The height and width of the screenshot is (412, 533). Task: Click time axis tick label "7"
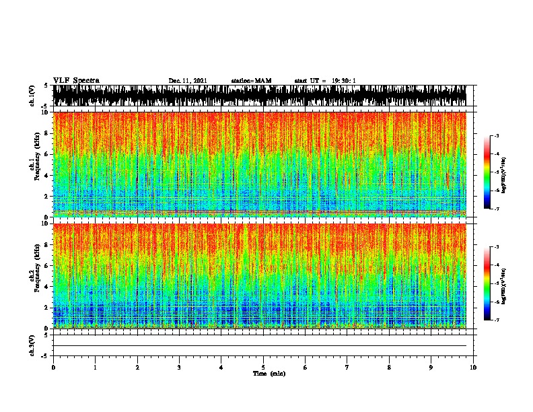click(x=347, y=368)
